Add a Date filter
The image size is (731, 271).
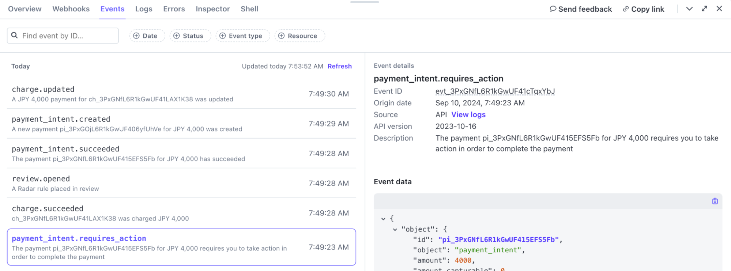[146, 36]
